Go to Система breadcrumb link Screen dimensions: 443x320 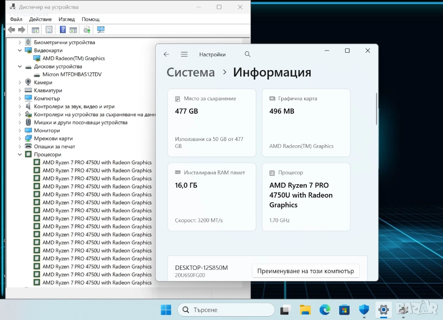[x=190, y=72]
